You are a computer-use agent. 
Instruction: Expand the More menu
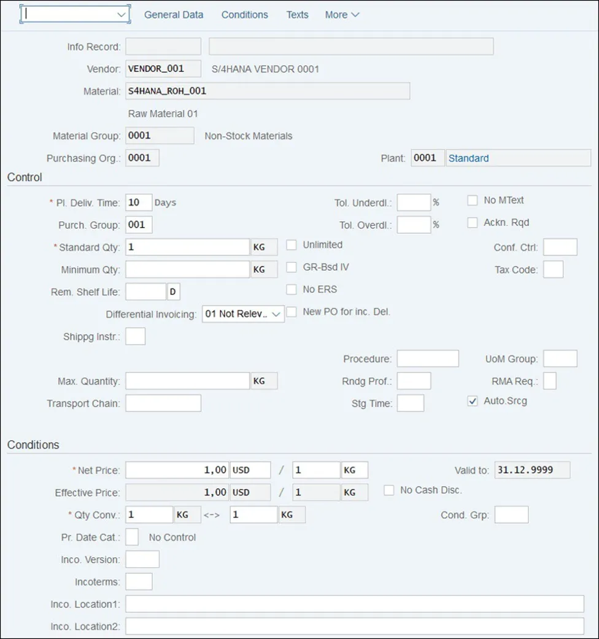click(x=342, y=15)
